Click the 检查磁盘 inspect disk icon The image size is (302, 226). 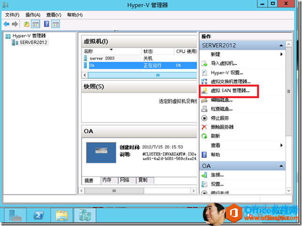click(x=204, y=109)
